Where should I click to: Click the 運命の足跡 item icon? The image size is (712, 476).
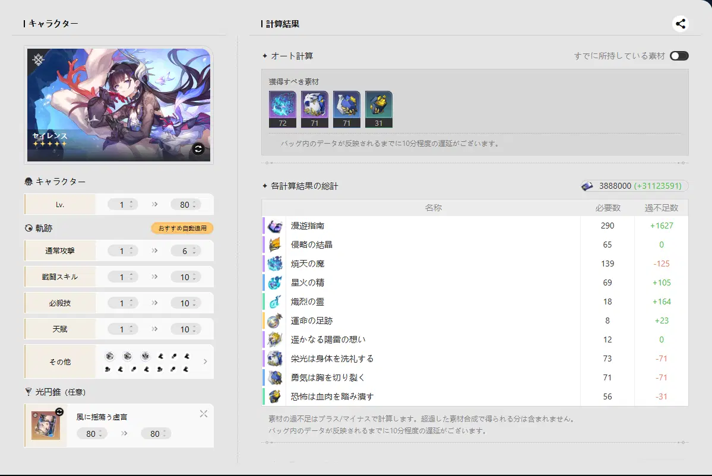coord(274,321)
